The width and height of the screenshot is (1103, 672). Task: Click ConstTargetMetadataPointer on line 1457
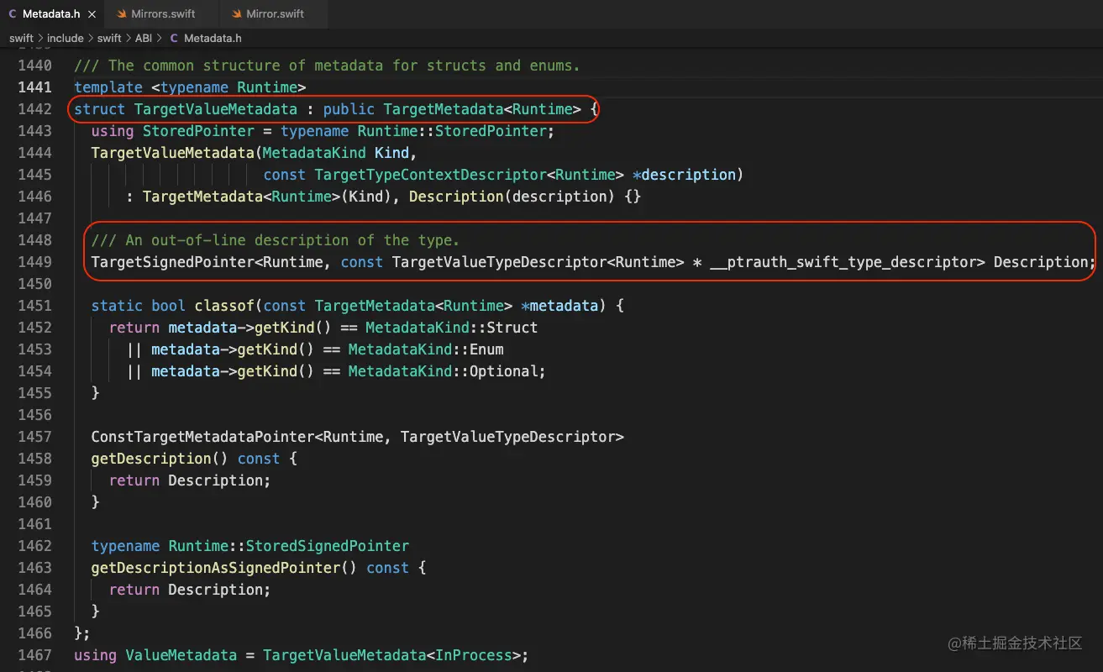point(202,437)
